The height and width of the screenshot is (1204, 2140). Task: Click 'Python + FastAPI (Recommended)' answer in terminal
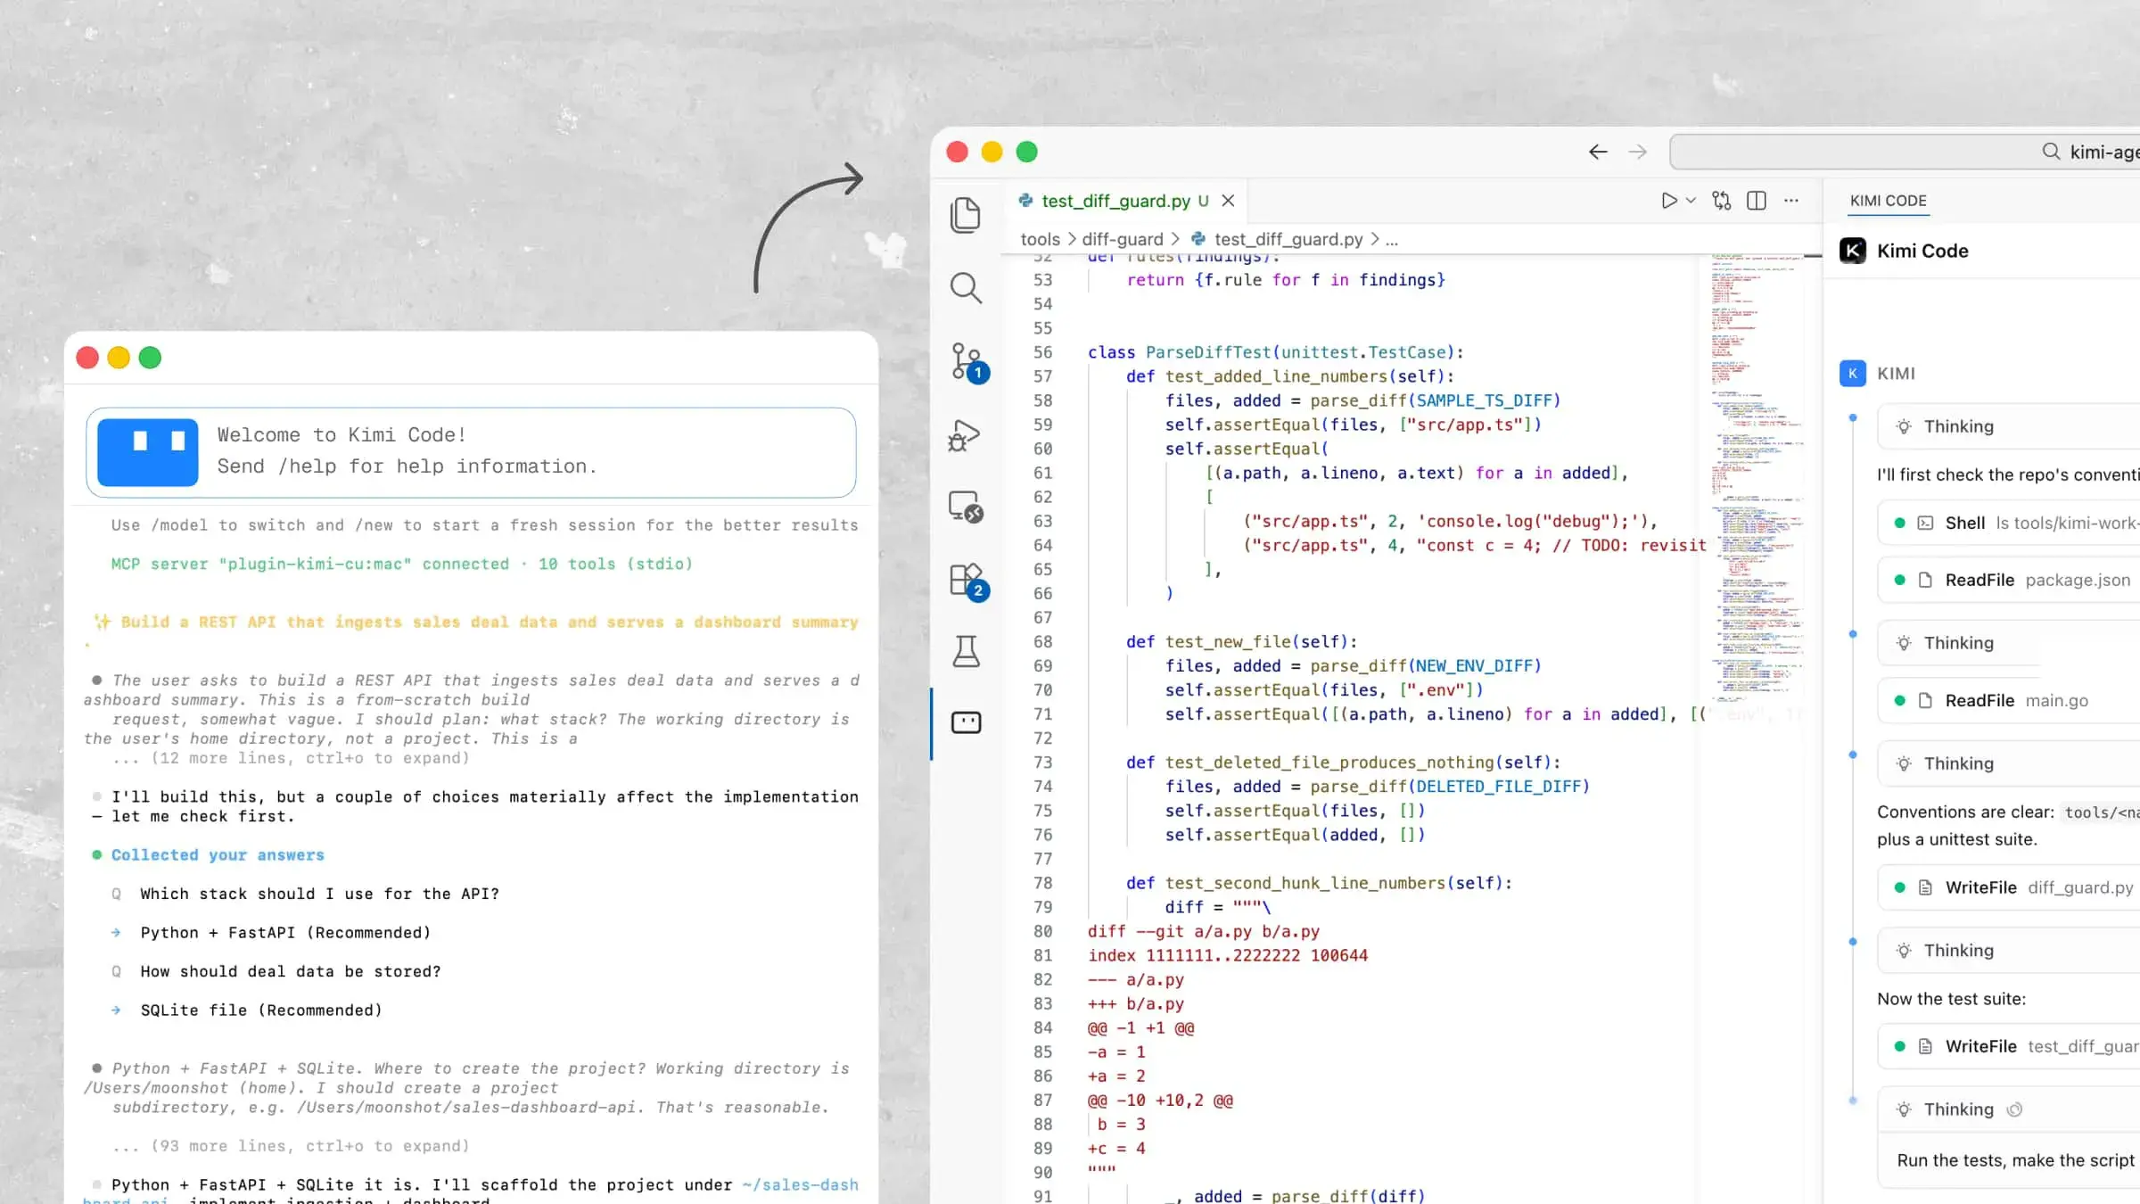coord(285,932)
